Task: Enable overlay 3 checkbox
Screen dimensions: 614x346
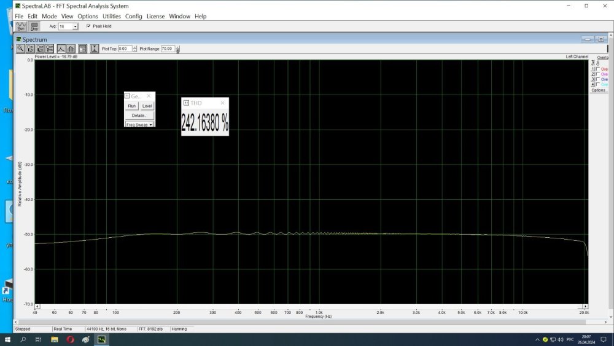Action: click(598, 79)
